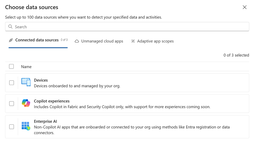Click the cloud icon for Unmanaged cloud apps

point(77,41)
